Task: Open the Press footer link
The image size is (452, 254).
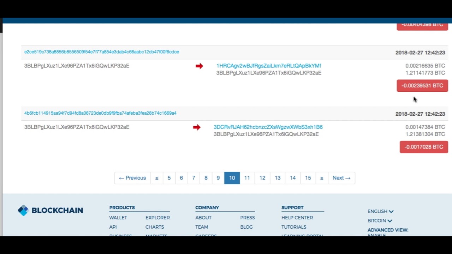Action: click(x=248, y=218)
